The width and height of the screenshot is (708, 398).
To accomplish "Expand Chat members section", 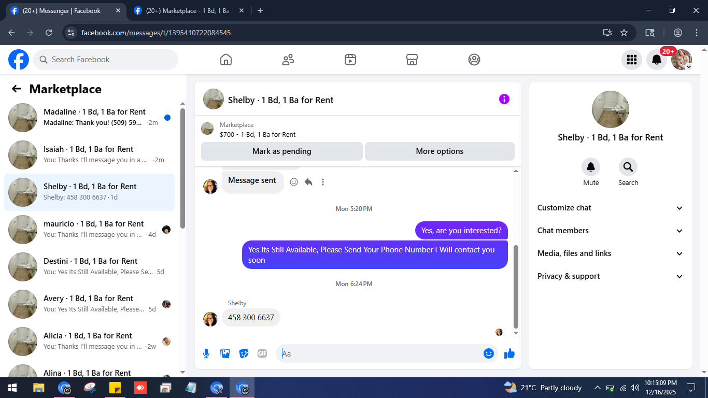I will (x=611, y=231).
